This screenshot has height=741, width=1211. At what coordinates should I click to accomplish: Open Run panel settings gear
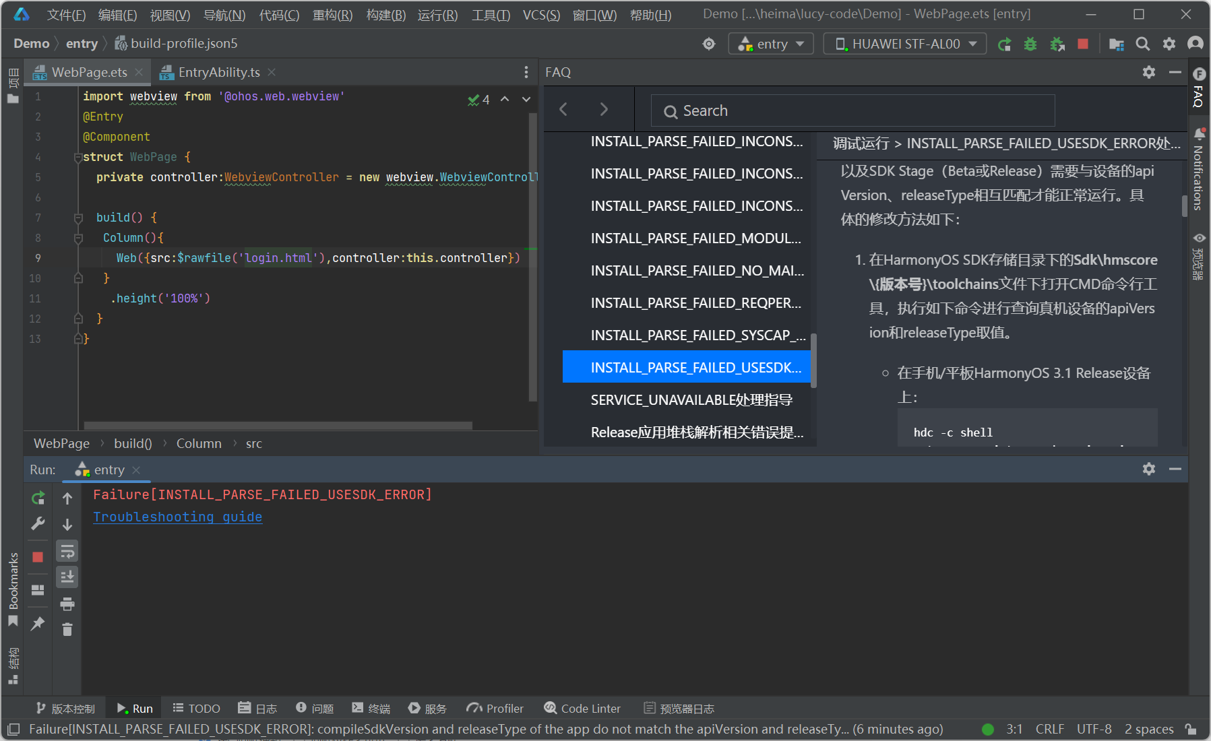[x=1149, y=469]
